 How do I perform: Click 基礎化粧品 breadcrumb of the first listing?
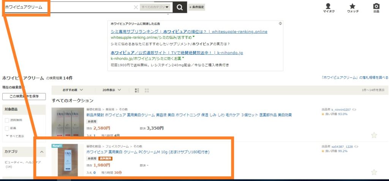coord(93,109)
